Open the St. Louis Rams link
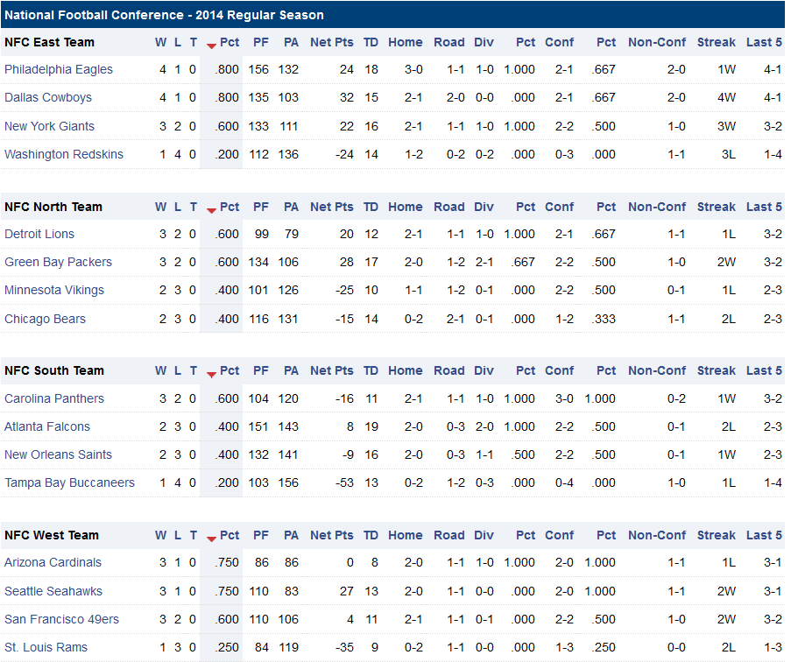791x662 pixels. [46, 647]
